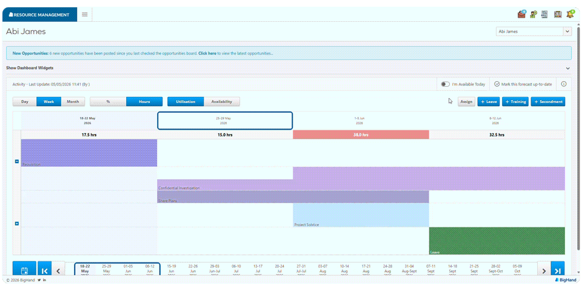Collapse the group with minus icon
The height and width of the screenshot is (291, 582).
pos(17,161)
